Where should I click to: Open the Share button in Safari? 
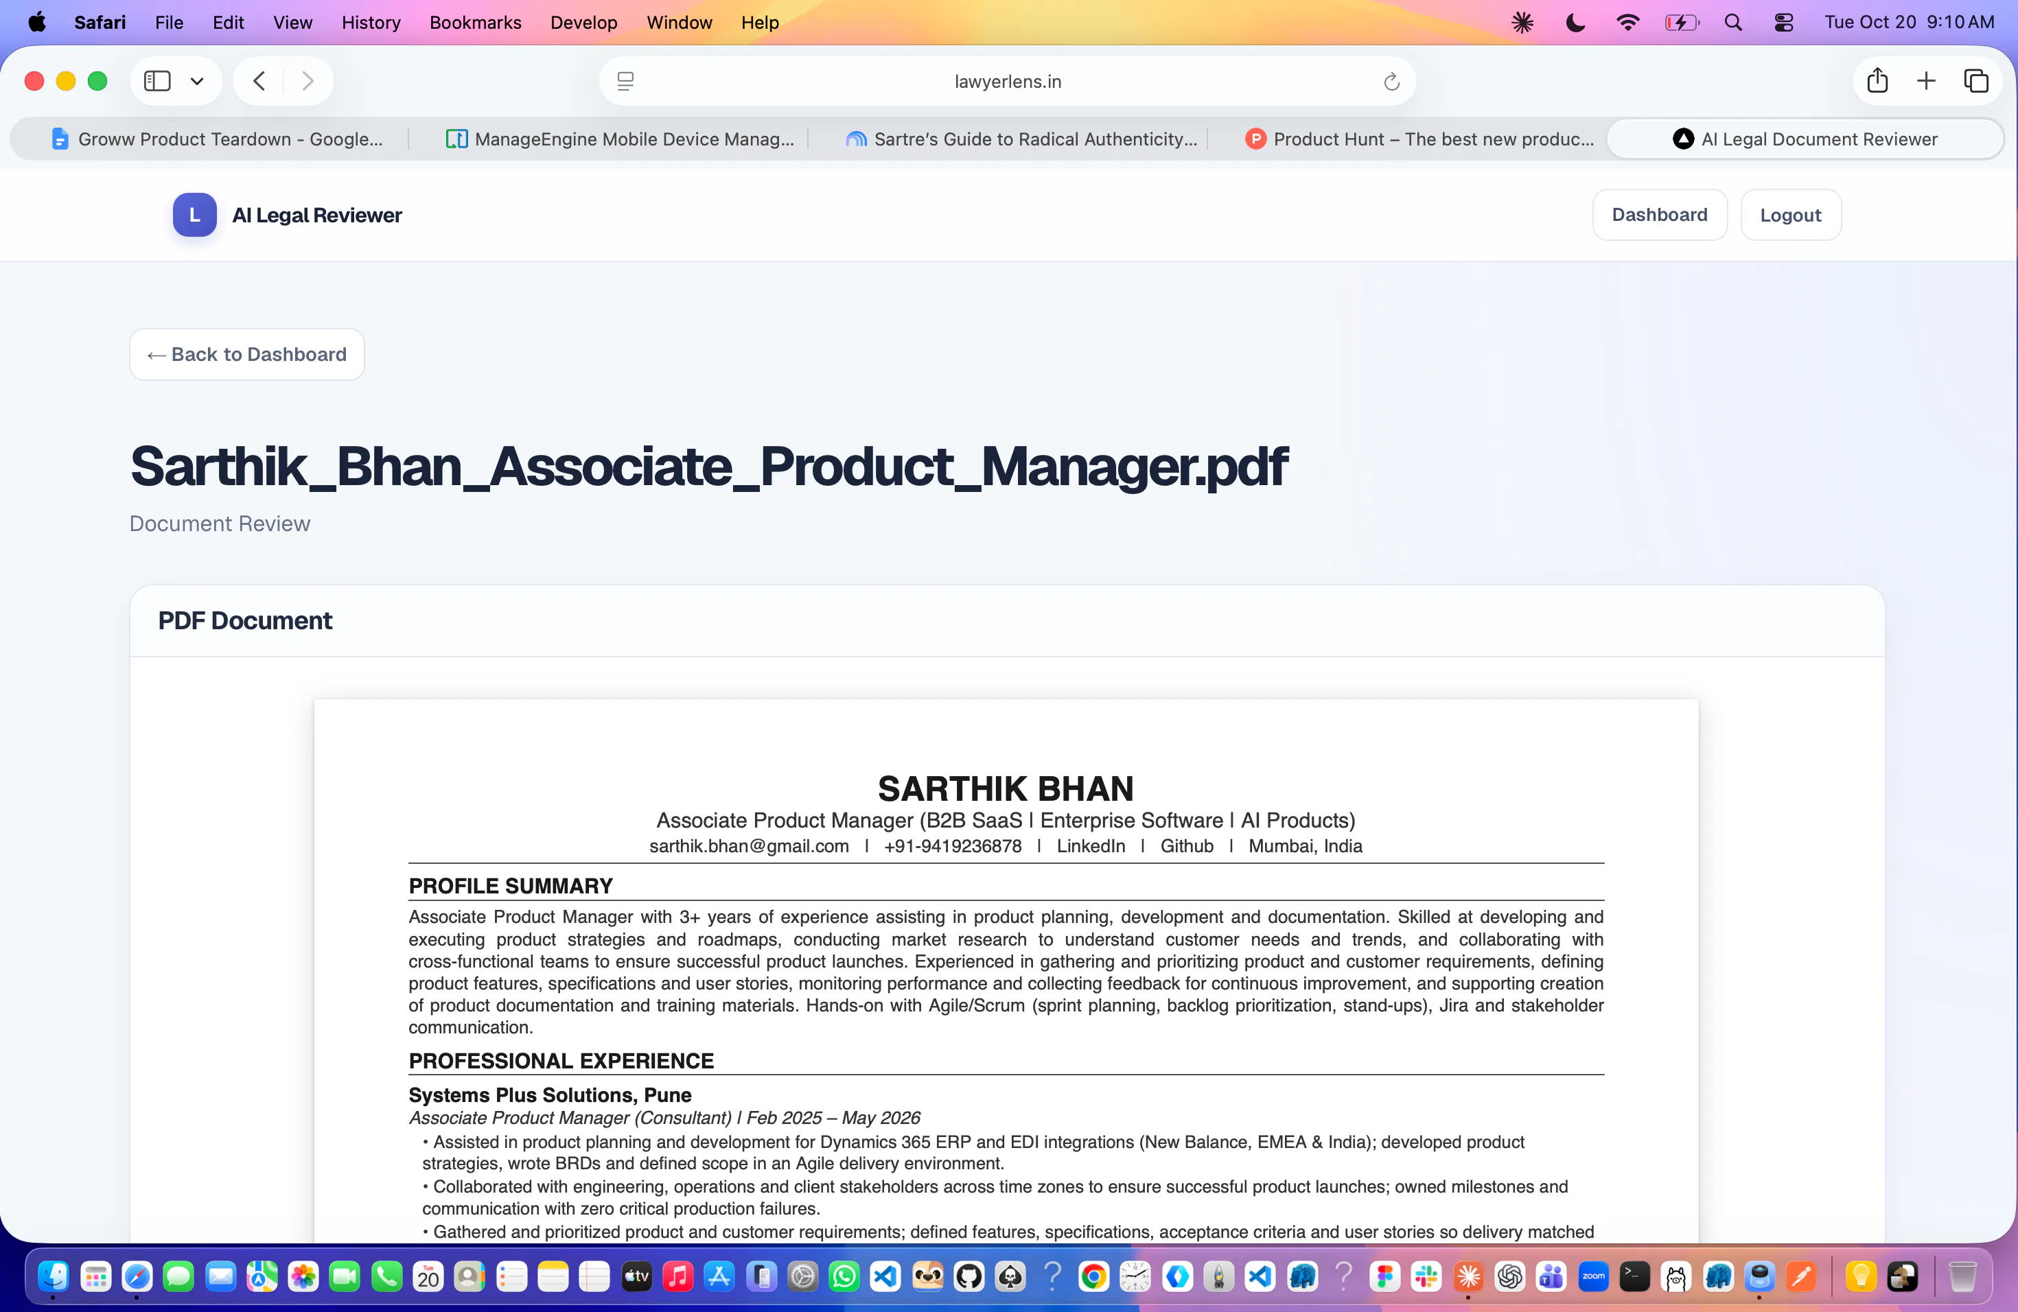[1877, 80]
